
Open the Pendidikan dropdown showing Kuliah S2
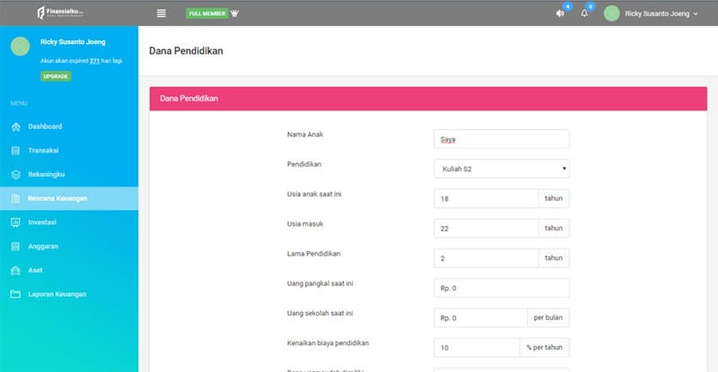coord(501,169)
